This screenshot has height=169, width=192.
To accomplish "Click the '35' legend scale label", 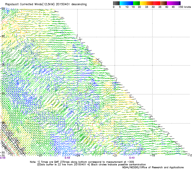I will 160,7.
